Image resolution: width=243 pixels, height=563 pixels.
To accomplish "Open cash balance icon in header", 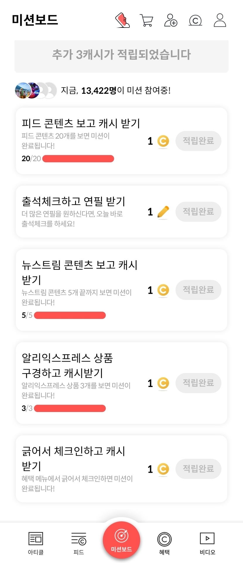I will (x=195, y=21).
